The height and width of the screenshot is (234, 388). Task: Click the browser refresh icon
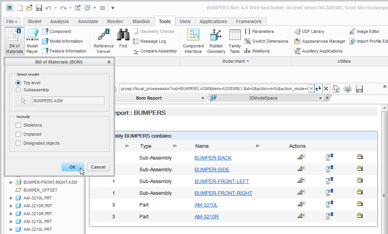click(318, 89)
